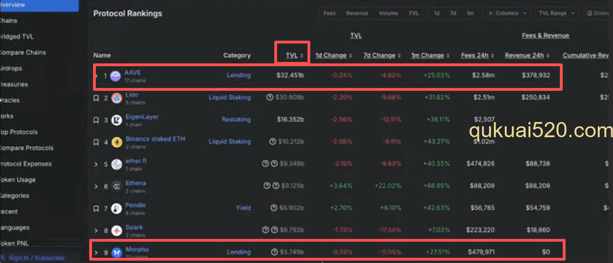Click Morpho's fees value $479,971

click(x=481, y=252)
